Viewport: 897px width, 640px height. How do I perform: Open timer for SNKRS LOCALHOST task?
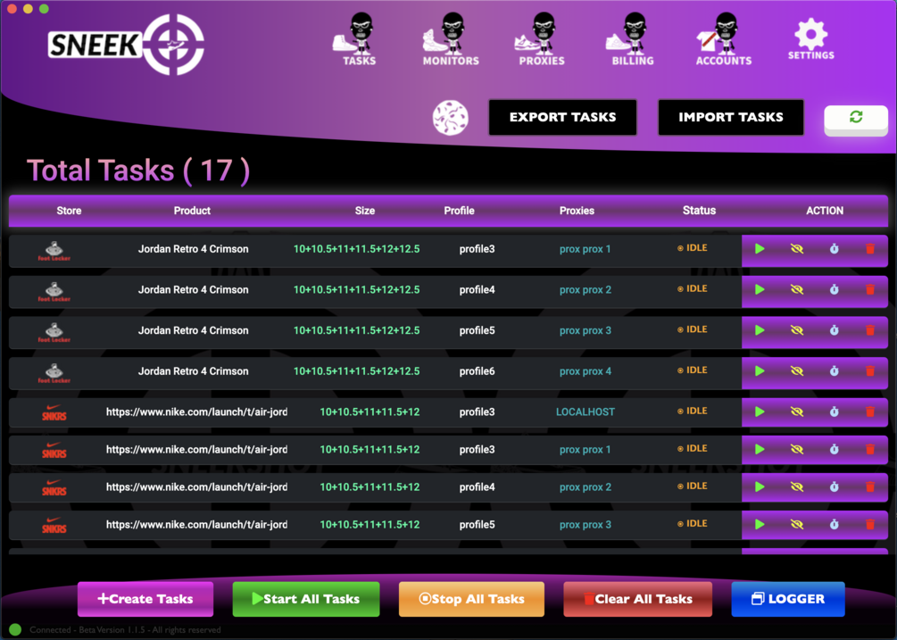click(834, 411)
